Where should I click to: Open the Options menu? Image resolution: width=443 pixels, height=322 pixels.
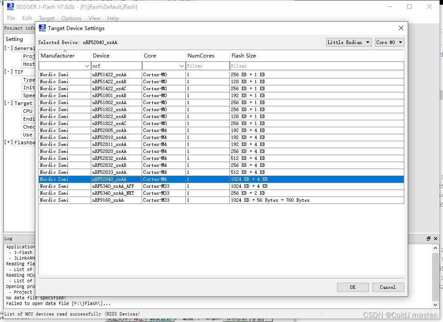pos(72,18)
